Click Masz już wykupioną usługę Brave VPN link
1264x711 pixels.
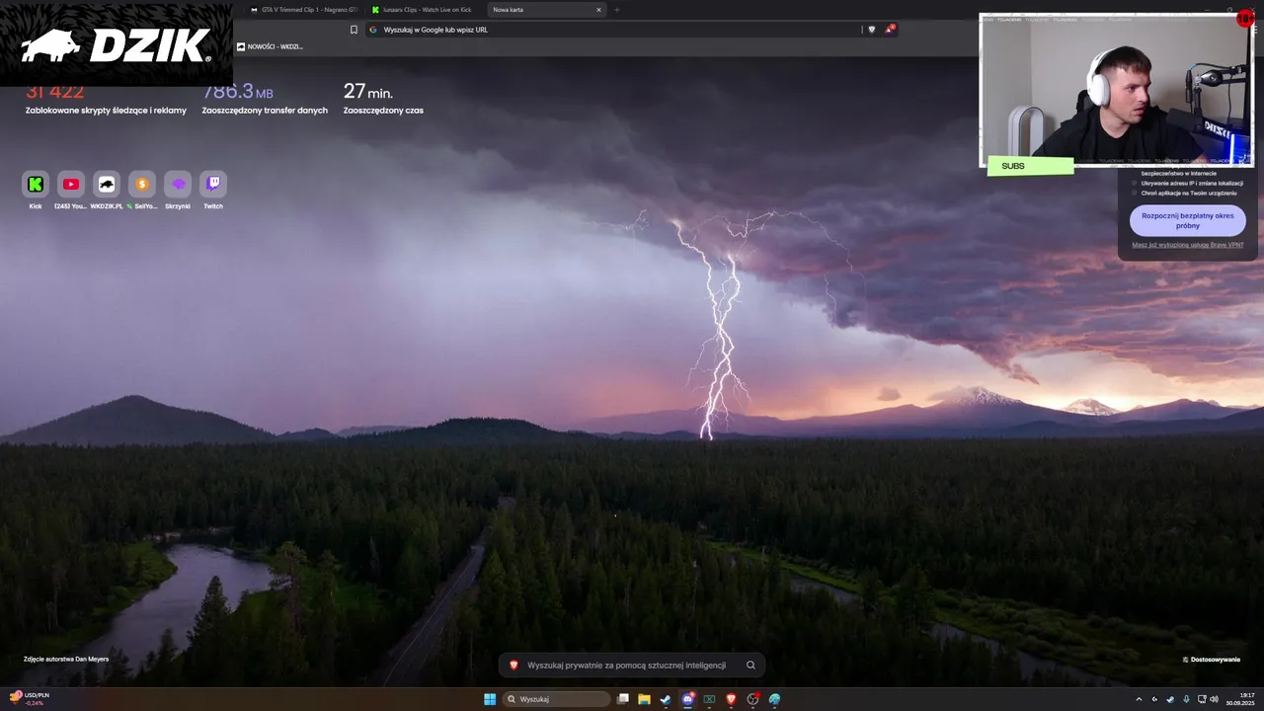[1188, 245]
